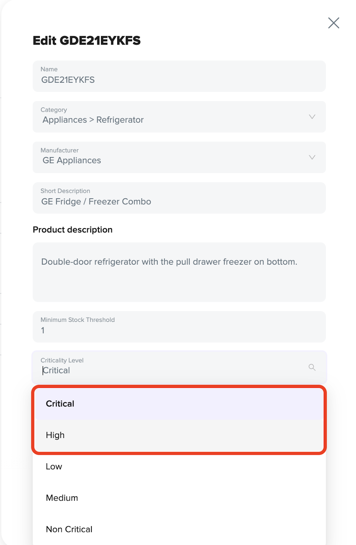Expand the Manufacturer dropdown chevron

(312, 157)
